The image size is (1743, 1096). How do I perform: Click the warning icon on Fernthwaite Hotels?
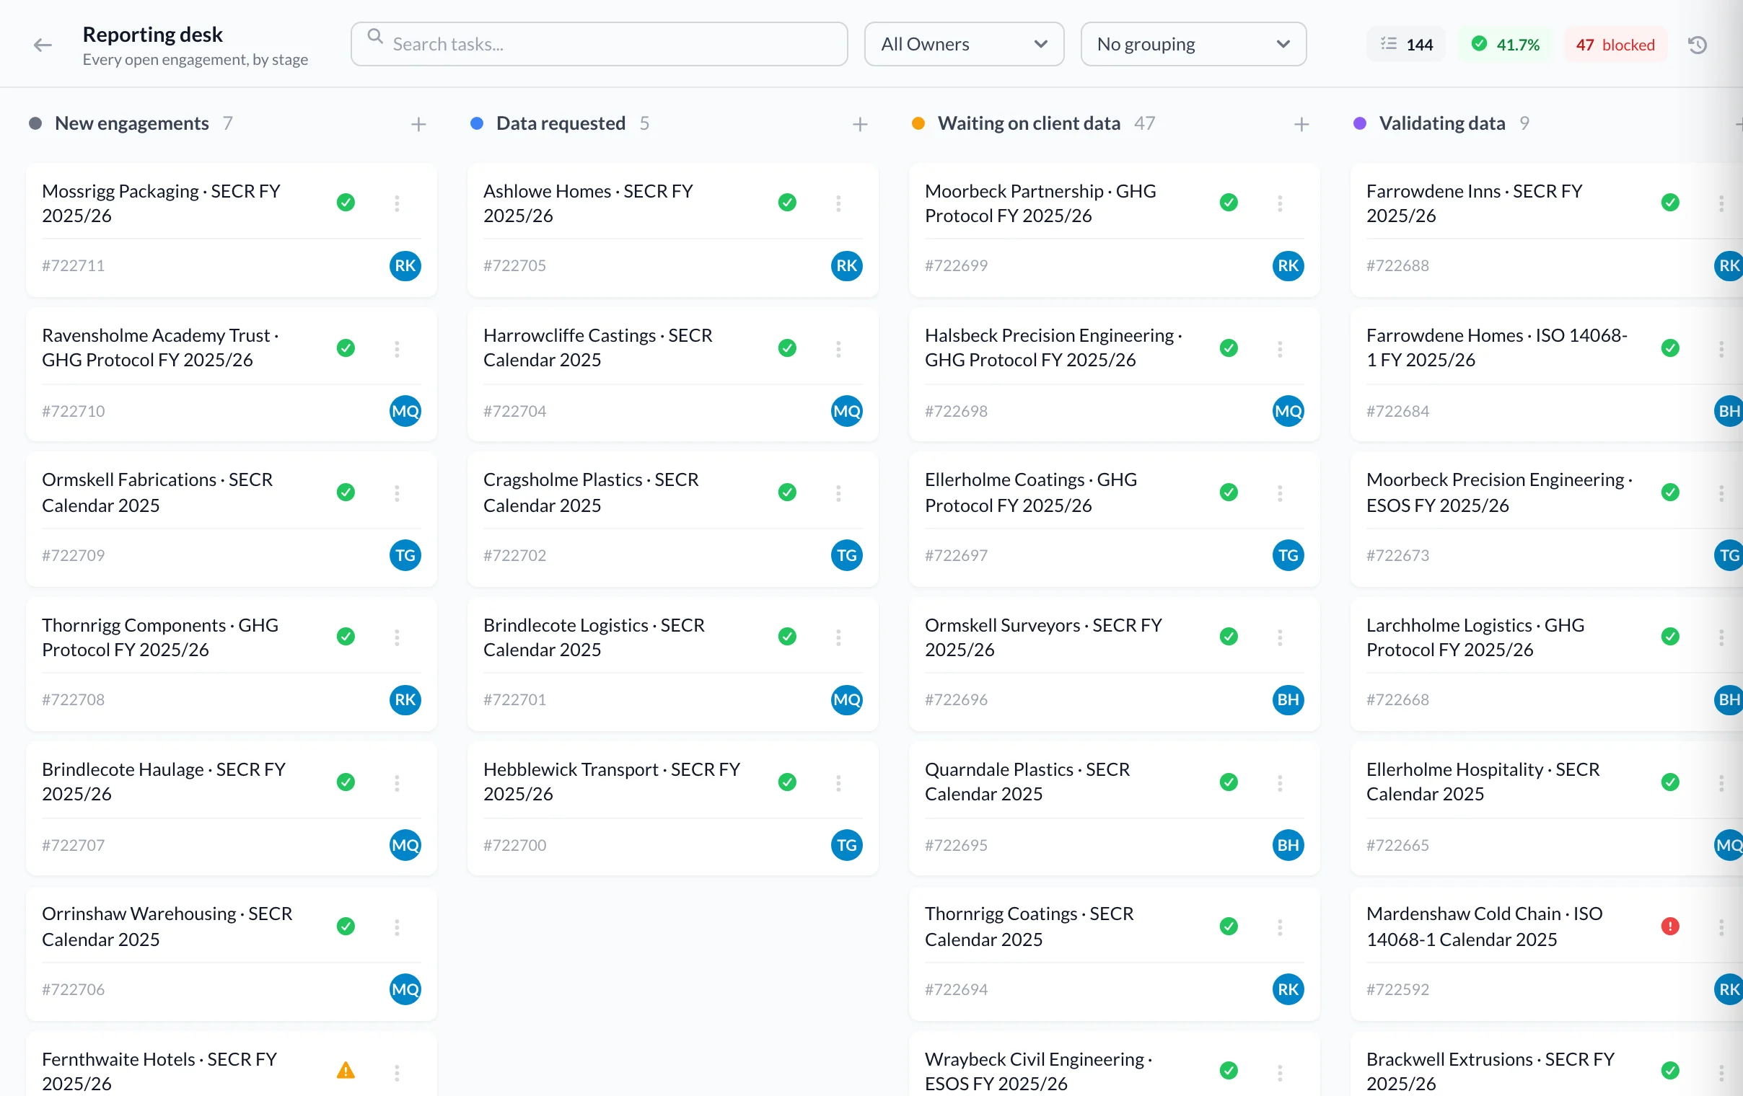tap(346, 1070)
